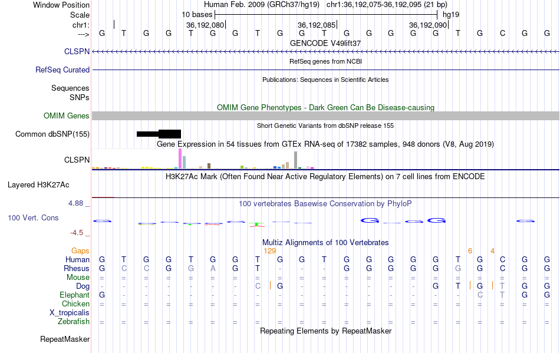The width and height of the screenshot is (560, 353).
Task: Click the Rhesus 'A' base in the alignment
Action: 213,268
